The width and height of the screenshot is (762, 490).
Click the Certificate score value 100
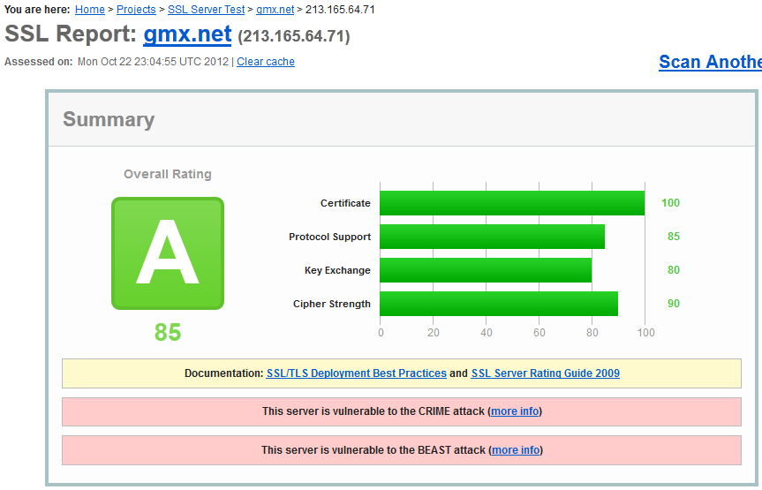[x=670, y=203]
